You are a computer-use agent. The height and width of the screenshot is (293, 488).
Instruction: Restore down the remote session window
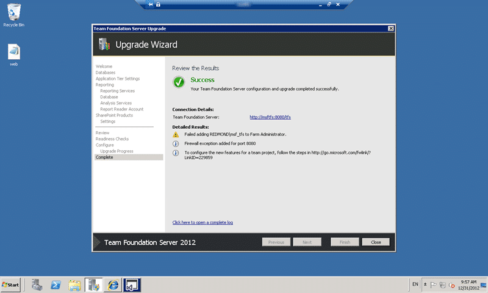[329, 4]
